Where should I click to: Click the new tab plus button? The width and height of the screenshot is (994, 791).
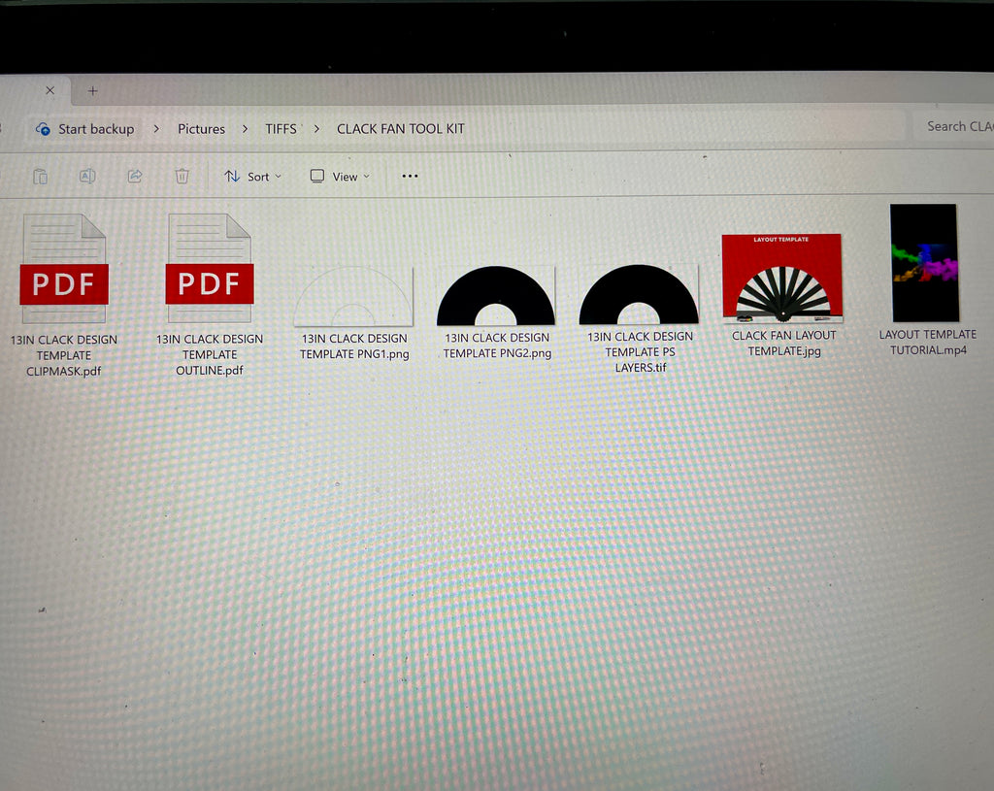click(93, 90)
